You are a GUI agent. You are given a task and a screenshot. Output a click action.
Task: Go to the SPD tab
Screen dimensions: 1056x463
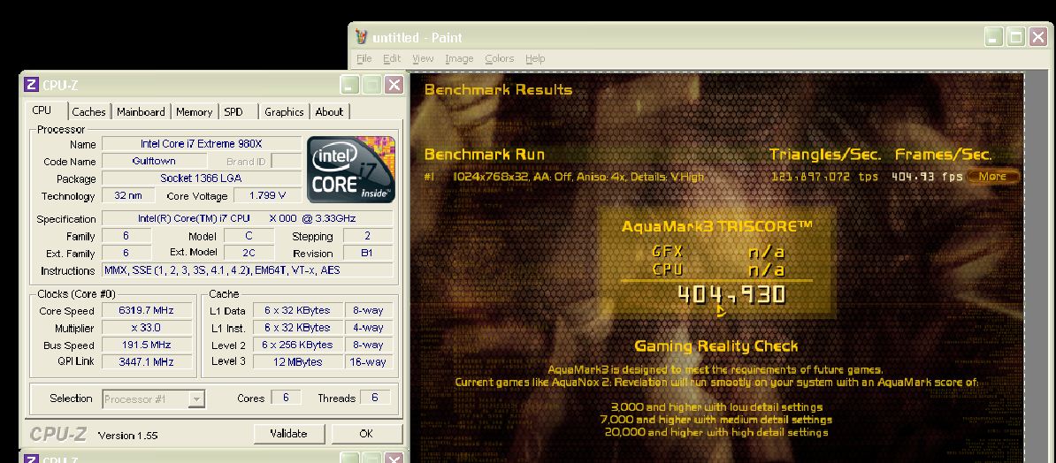click(233, 112)
